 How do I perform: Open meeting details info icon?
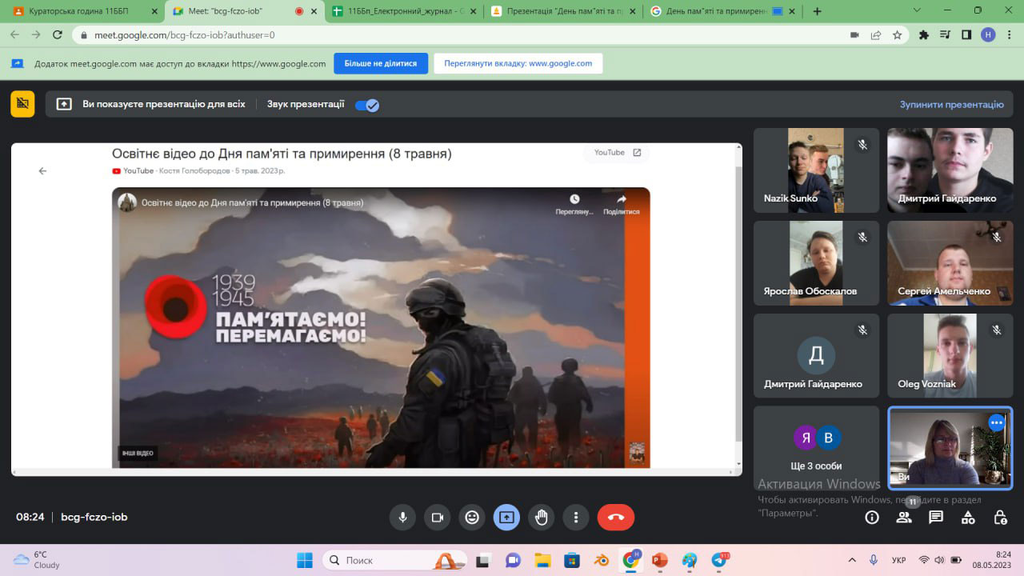[x=872, y=518]
